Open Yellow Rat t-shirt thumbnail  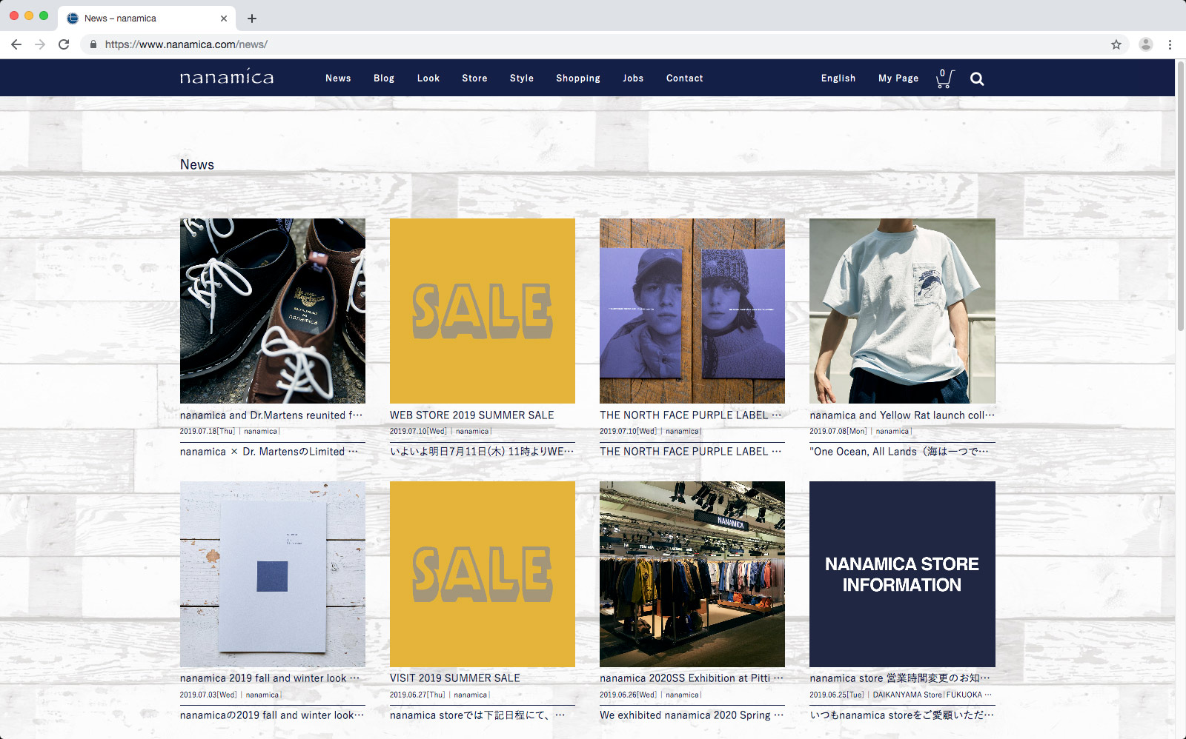[x=902, y=311]
